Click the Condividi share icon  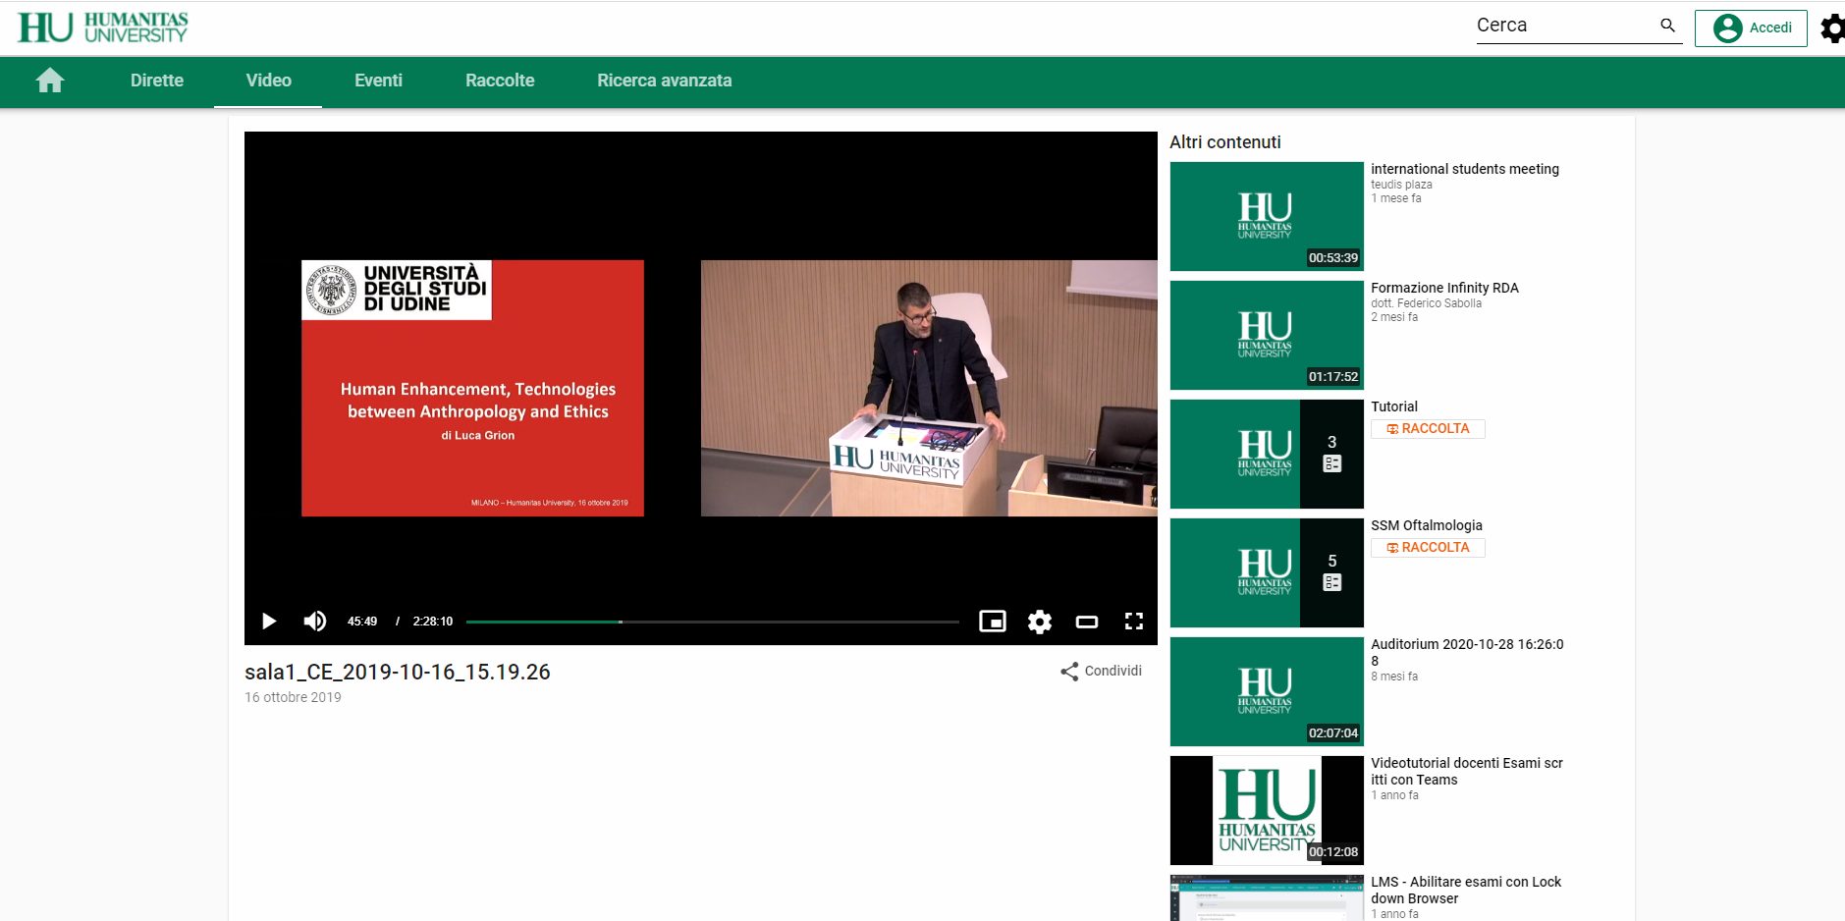1069,672
